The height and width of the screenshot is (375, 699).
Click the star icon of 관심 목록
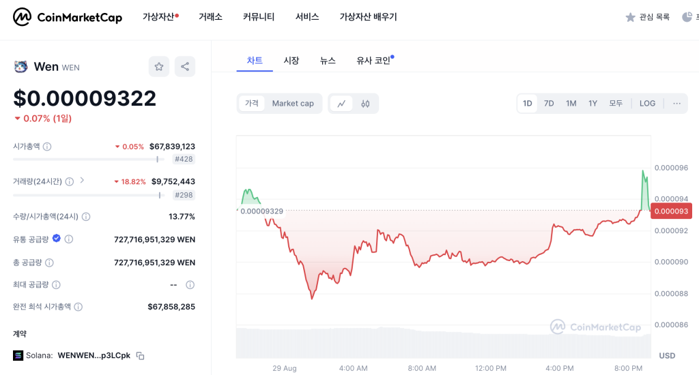[x=630, y=17]
